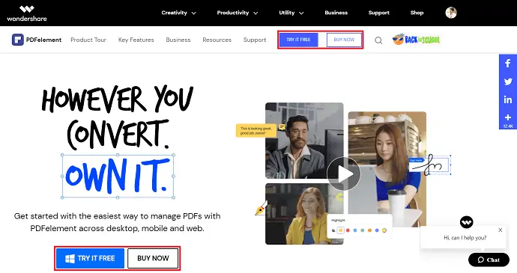The height and width of the screenshot is (273, 517).
Task: Click the 'Hi, can I help you?' message
Action: click(465, 238)
